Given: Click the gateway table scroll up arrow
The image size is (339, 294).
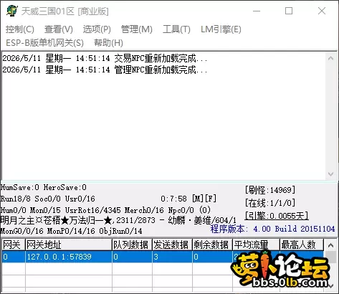Looking at the screenshot, I should pos(331,245).
